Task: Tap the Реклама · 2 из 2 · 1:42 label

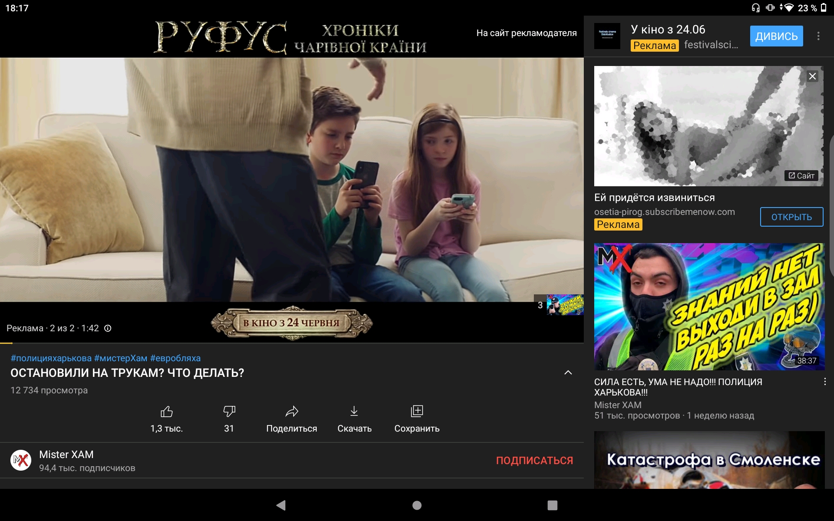Action: 53,328
